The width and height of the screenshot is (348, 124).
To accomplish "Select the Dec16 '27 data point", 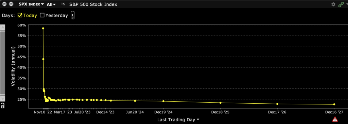I will click(x=334, y=104).
